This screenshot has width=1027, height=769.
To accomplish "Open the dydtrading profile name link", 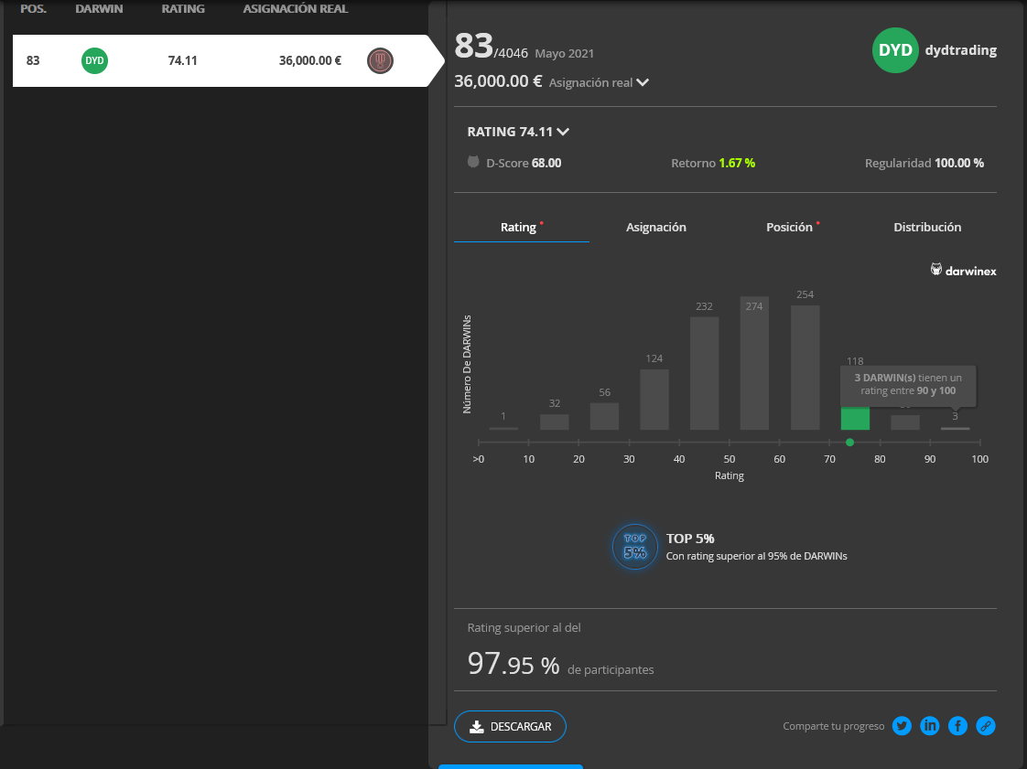I will click(960, 50).
